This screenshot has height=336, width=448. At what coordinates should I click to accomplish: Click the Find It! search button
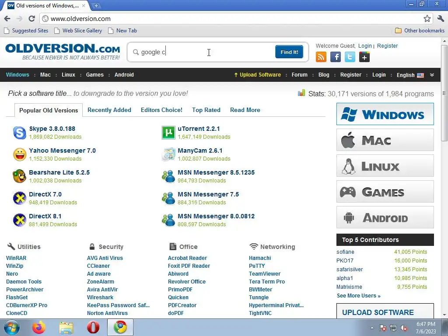pyautogui.click(x=289, y=52)
